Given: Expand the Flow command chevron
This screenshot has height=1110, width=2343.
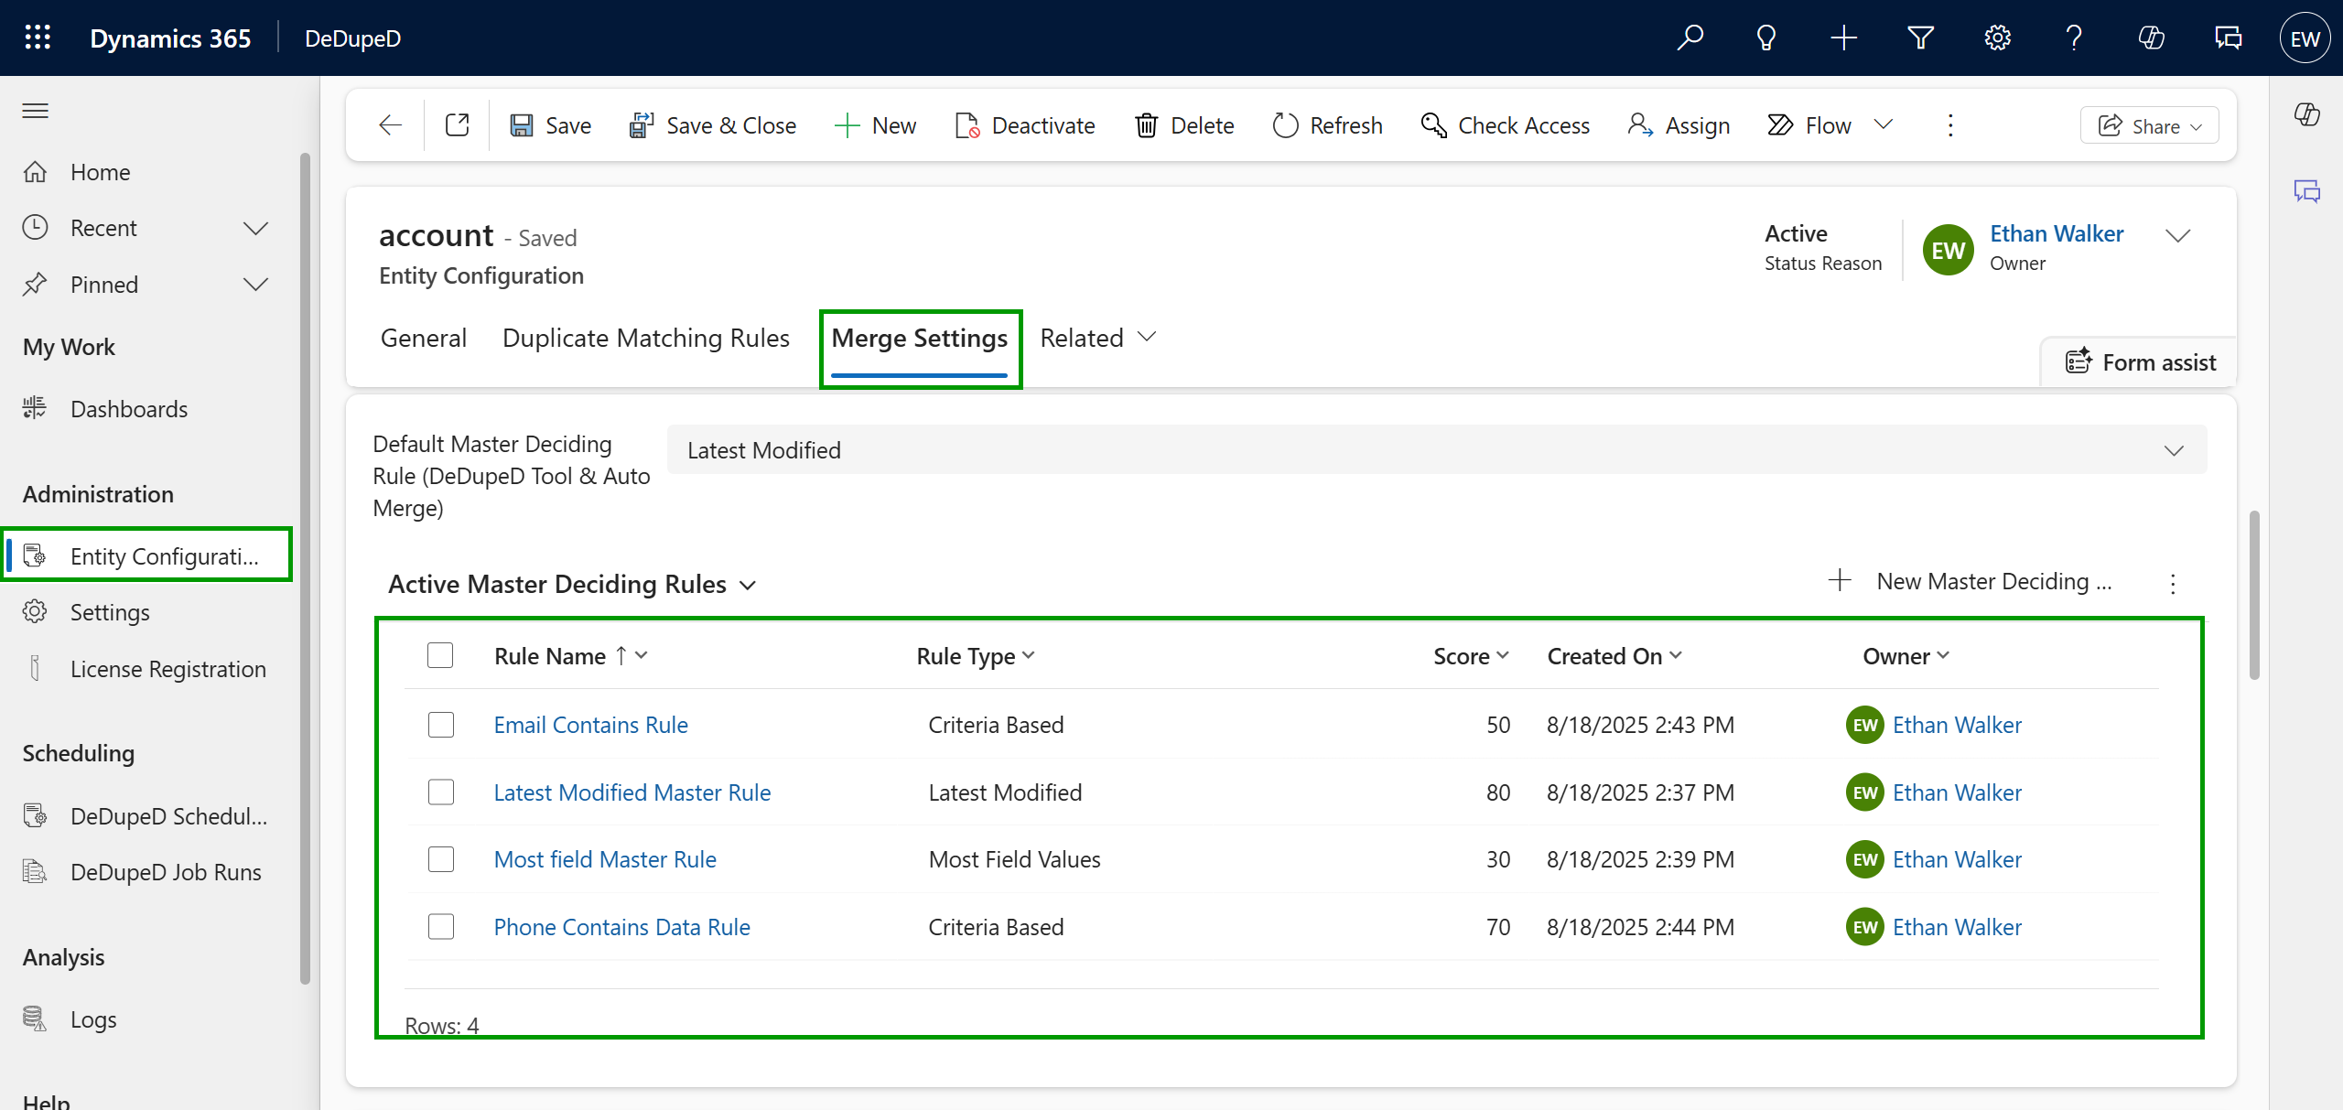Looking at the screenshot, I should click(x=1883, y=124).
